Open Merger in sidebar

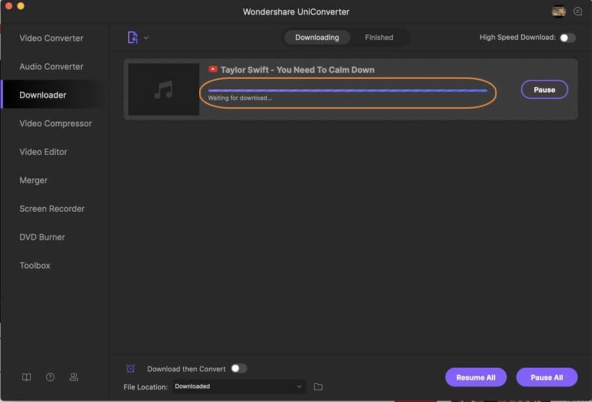point(33,180)
